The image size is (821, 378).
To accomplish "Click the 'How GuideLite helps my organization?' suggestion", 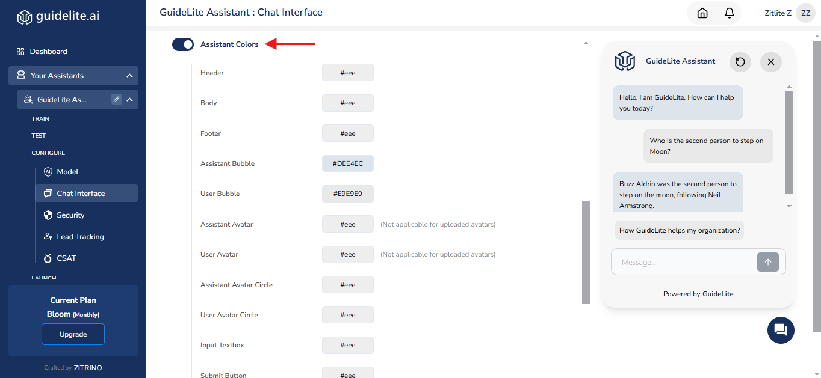I will (680, 230).
